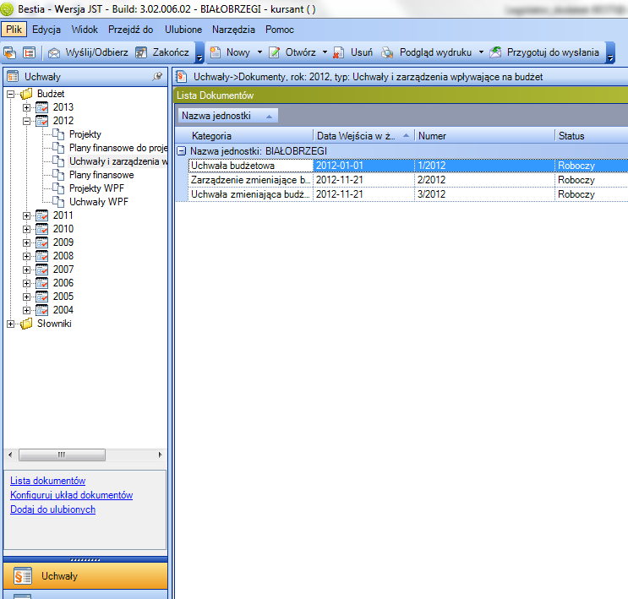Follow the Lista dokumentów link
The height and width of the screenshot is (599, 628).
tap(47, 481)
